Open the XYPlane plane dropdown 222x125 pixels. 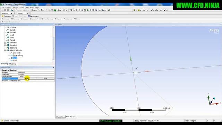tap(11, 14)
